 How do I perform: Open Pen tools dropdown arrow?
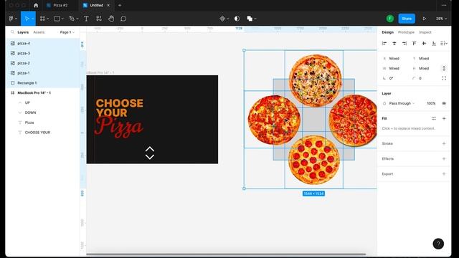click(77, 19)
